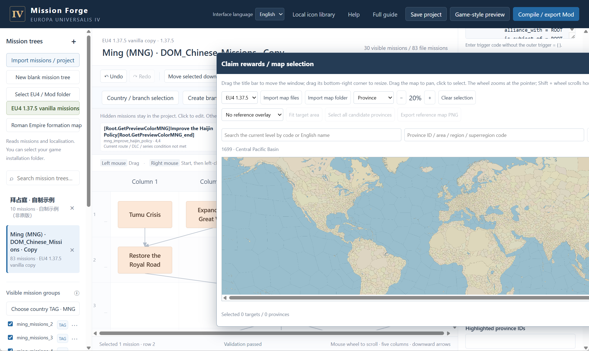589x351 pixels.
Task: Open the No reference overlay dropdown
Action: [x=252, y=115]
